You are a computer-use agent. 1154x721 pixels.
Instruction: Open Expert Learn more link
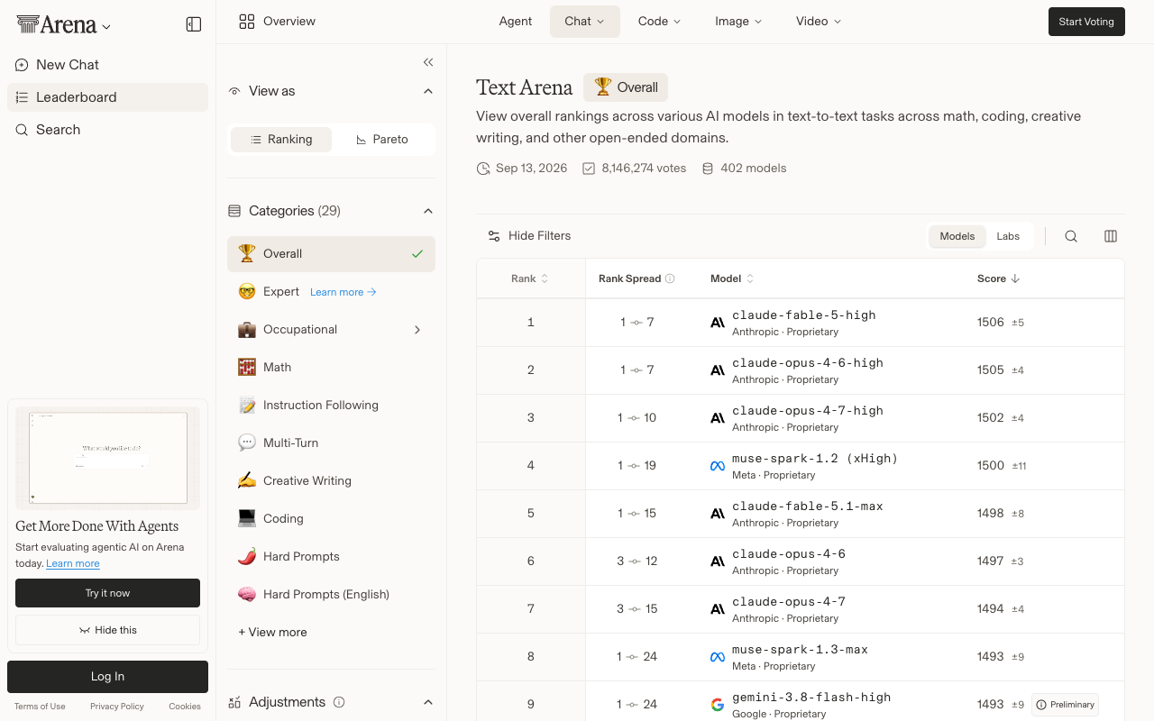(x=343, y=292)
